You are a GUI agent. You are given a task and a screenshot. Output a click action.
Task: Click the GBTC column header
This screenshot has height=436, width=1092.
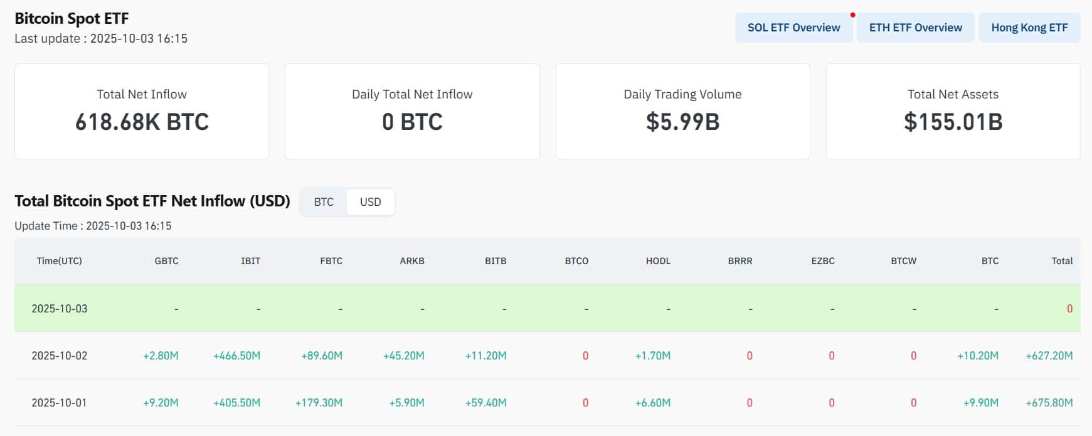tap(166, 261)
